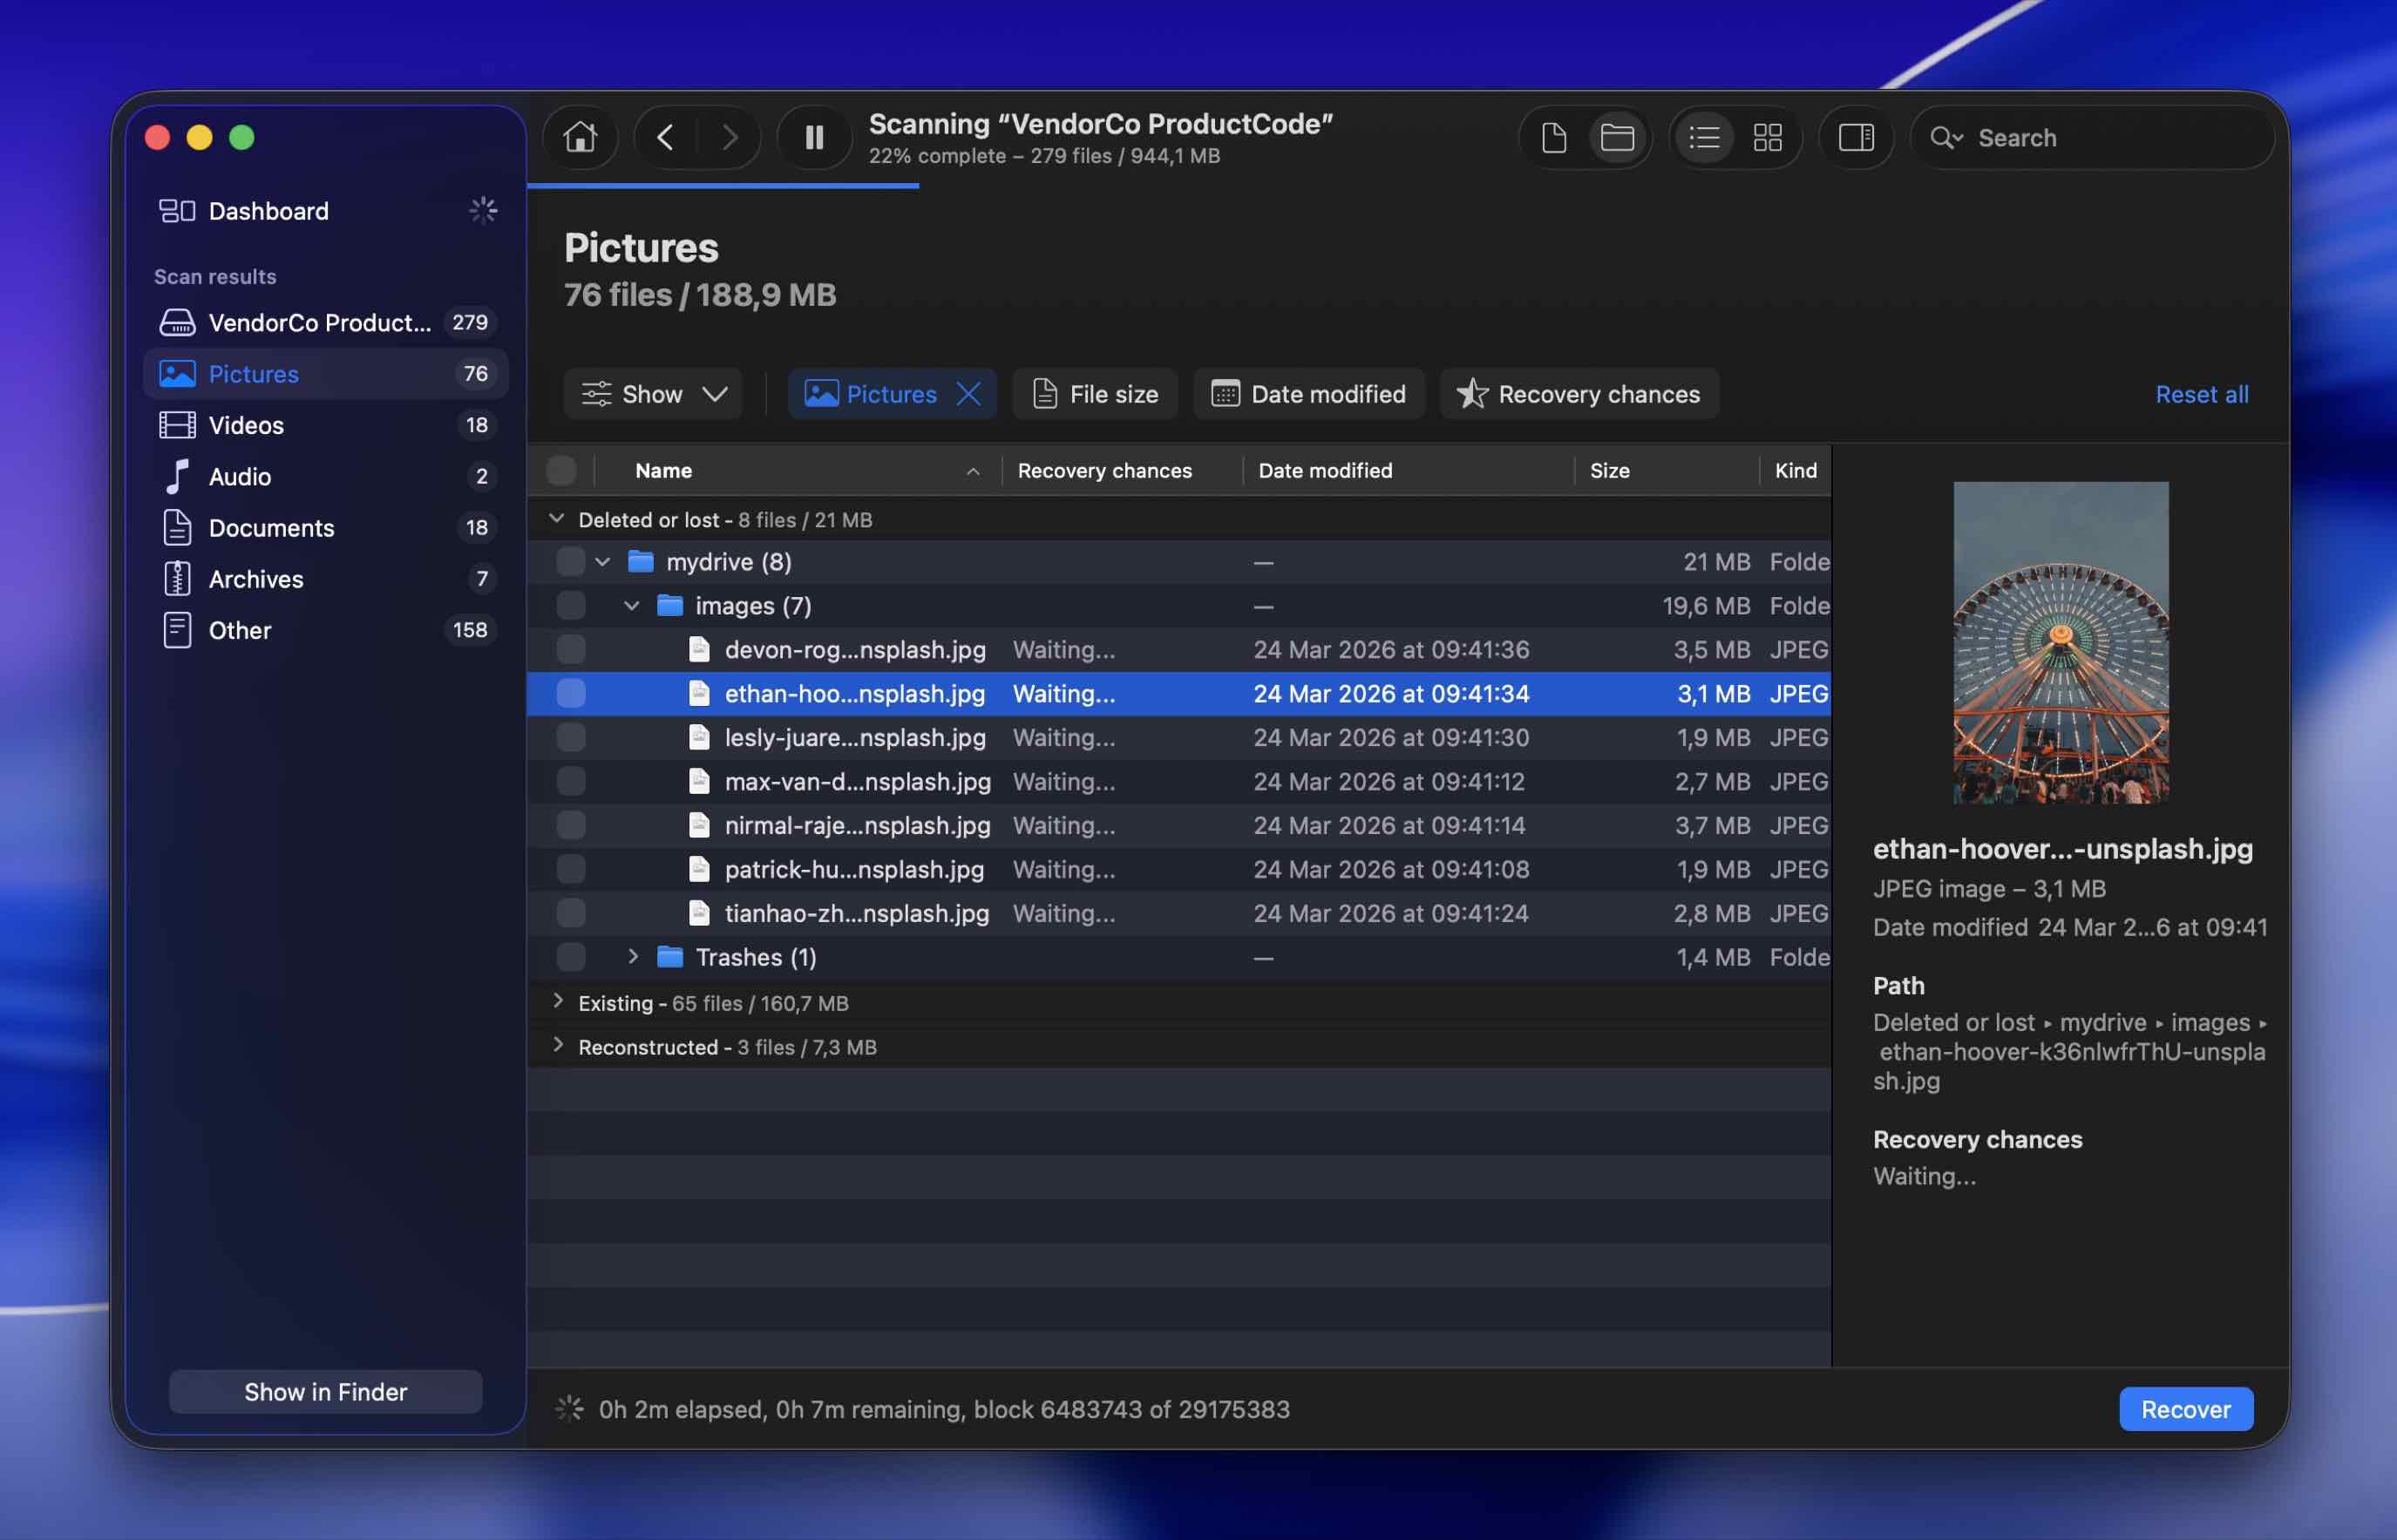Viewport: 2397px width, 1540px height.
Task: Collapse the images folder
Action: pos(631,606)
